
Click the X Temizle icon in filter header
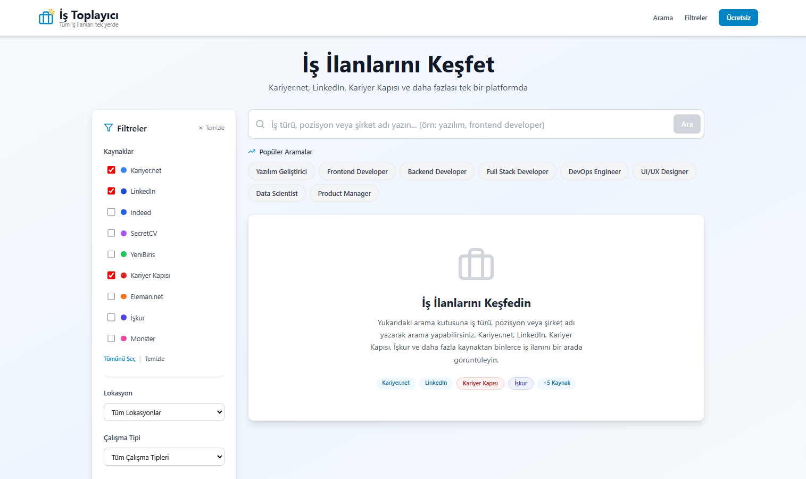pos(201,128)
